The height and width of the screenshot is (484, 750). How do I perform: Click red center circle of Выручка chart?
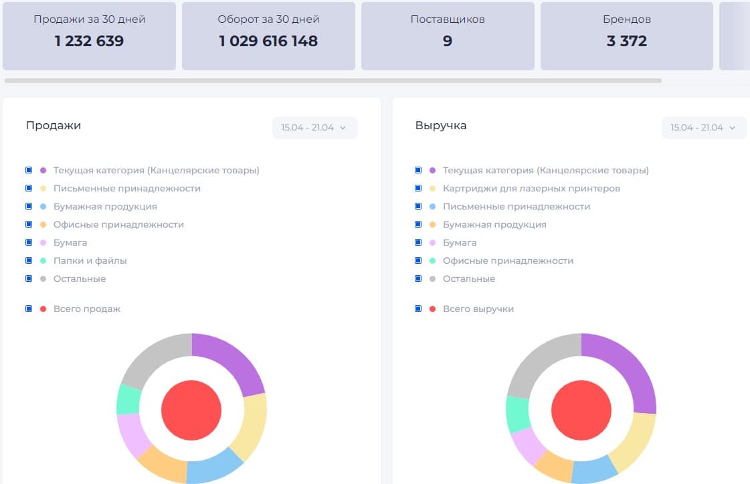[x=581, y=410]
